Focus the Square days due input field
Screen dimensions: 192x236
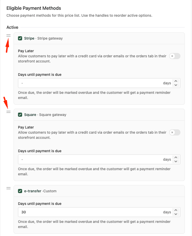89,159
